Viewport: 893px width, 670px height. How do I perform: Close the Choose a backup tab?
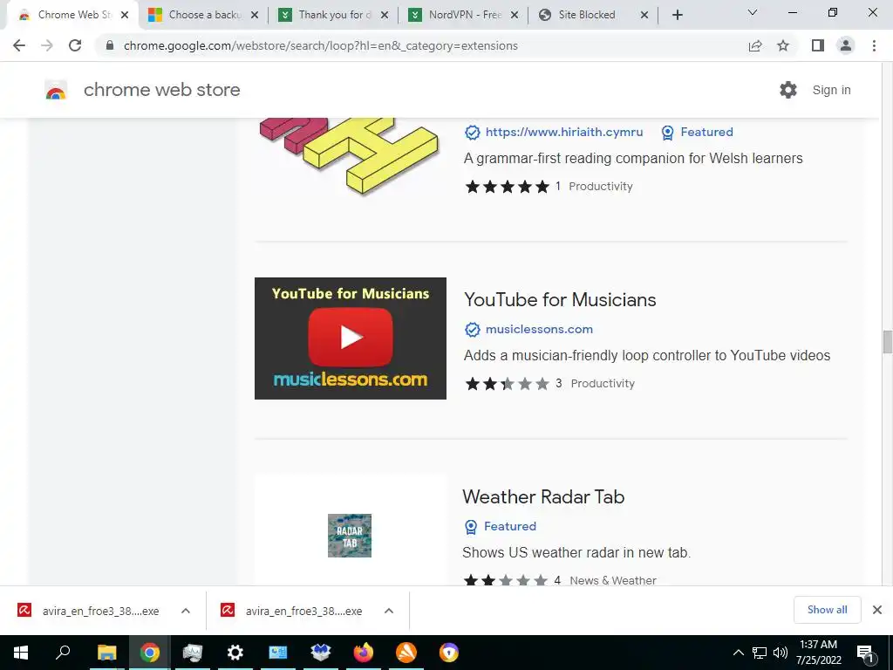[255, 16]
